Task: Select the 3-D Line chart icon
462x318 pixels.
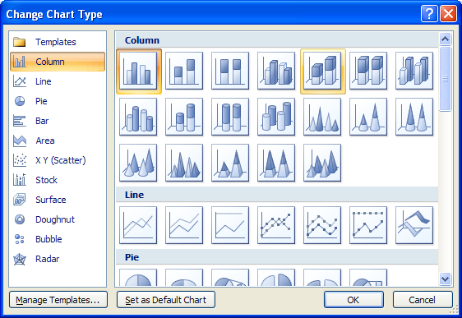Action: [x=414, y=225]
